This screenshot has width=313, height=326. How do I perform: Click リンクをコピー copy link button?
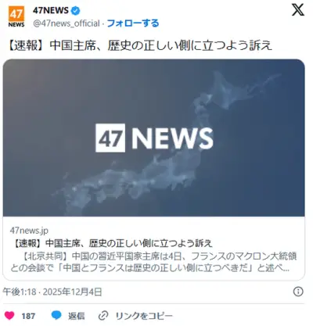pyautogui.click(x=144, y=316)
